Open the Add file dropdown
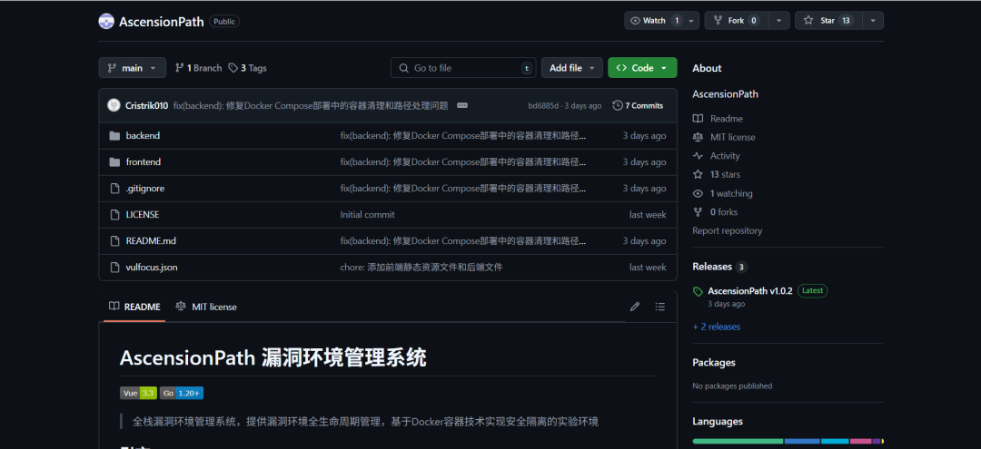Image resolution: width=981 pixels, height=449 pixels. tap(572, 68)
